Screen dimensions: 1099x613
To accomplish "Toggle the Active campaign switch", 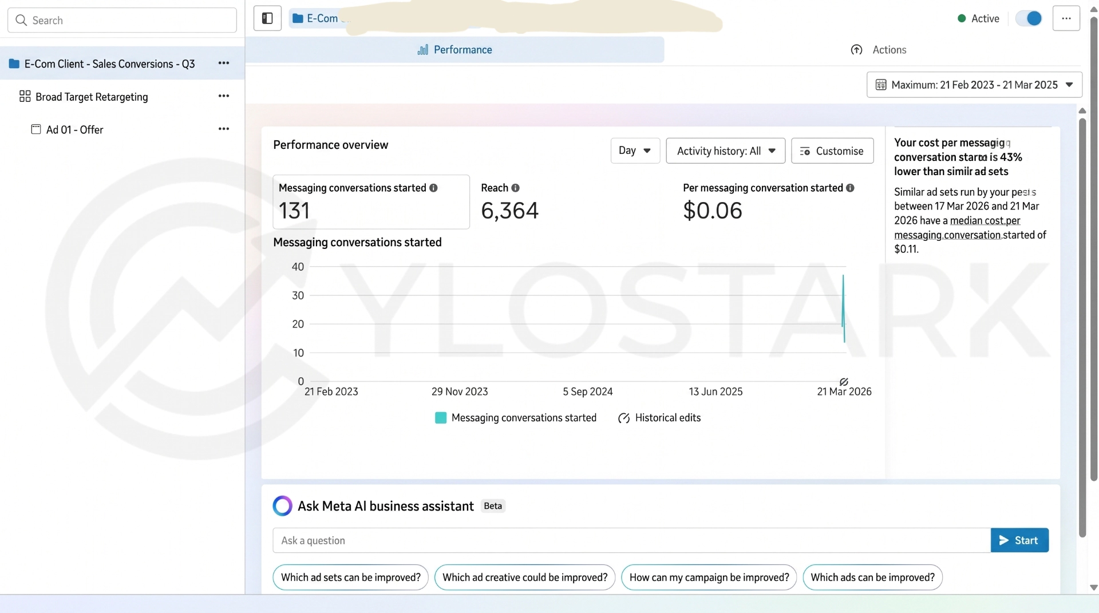I will coord(1029,18).
